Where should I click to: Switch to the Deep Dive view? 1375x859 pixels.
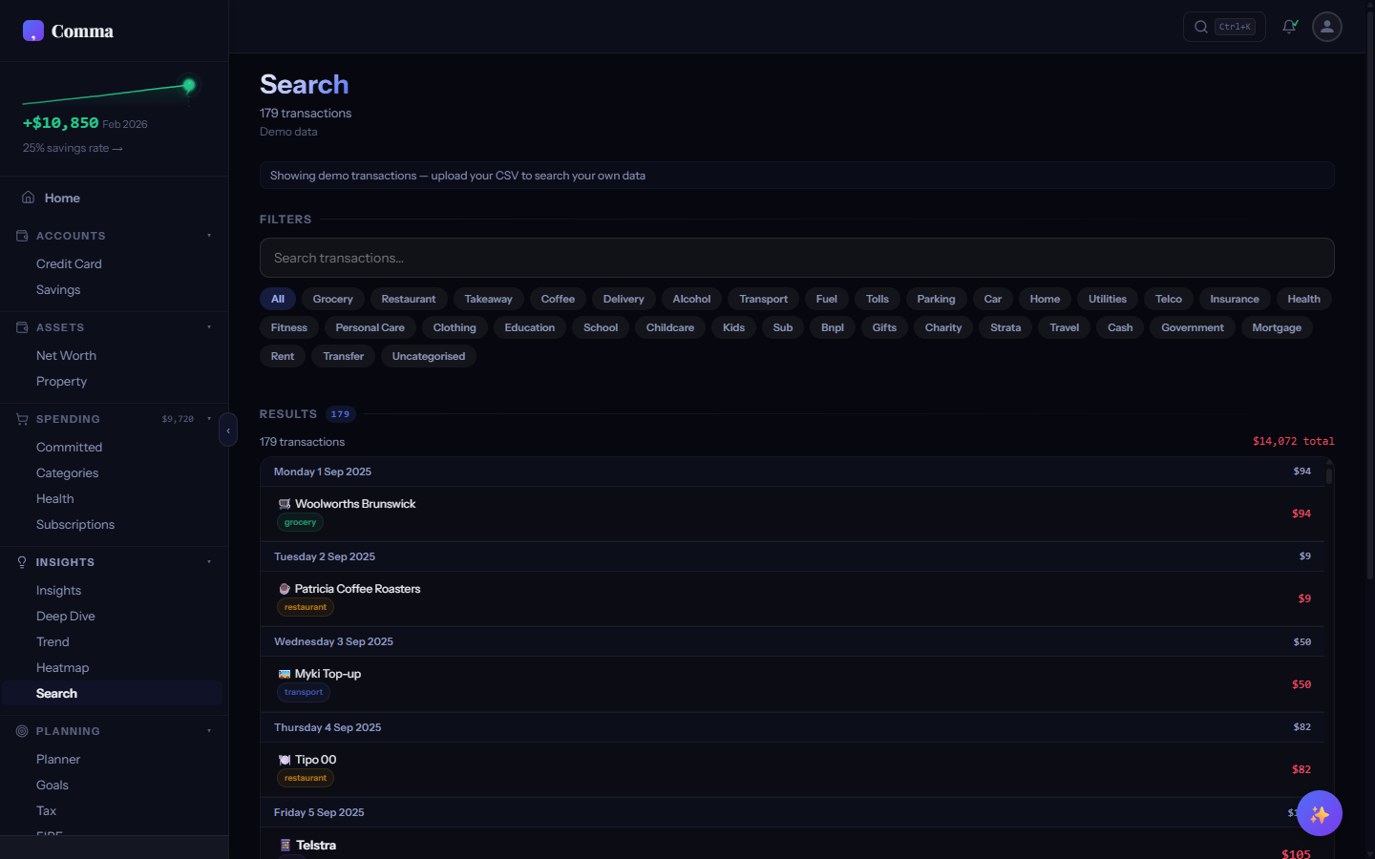point(65,616)
